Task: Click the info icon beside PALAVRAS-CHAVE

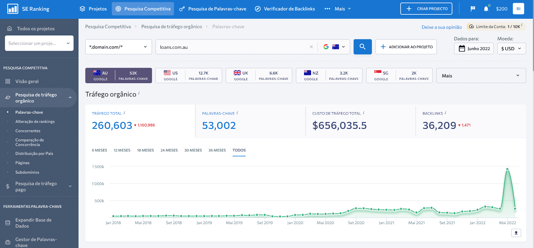Action: pyautogui.click(x=237, y=113)
